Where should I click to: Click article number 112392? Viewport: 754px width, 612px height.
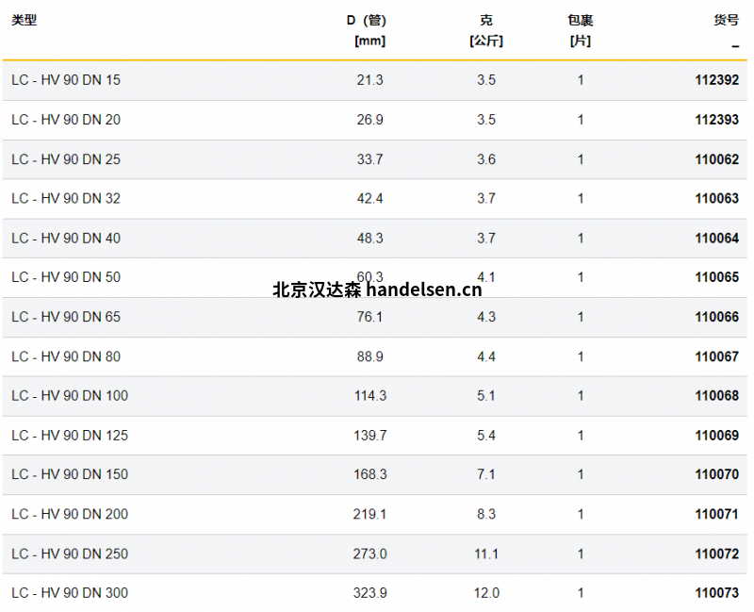tap(716, 80)
